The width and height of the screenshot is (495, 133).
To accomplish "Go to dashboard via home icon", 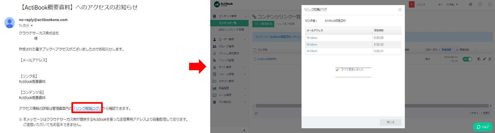I will pyautogui.click(x=470, y=4).
